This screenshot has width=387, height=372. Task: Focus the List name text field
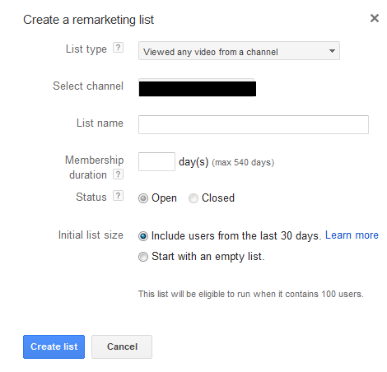click(x=254, y=125)
